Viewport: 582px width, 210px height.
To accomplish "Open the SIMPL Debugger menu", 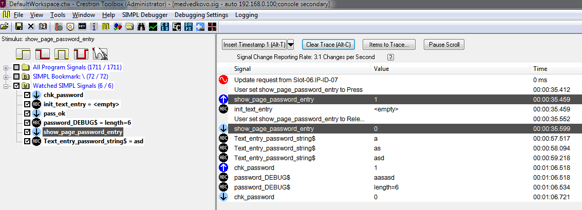I will [145, 15].
